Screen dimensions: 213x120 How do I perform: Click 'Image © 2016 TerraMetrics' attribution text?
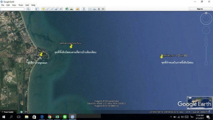click(x=106, y=106)
